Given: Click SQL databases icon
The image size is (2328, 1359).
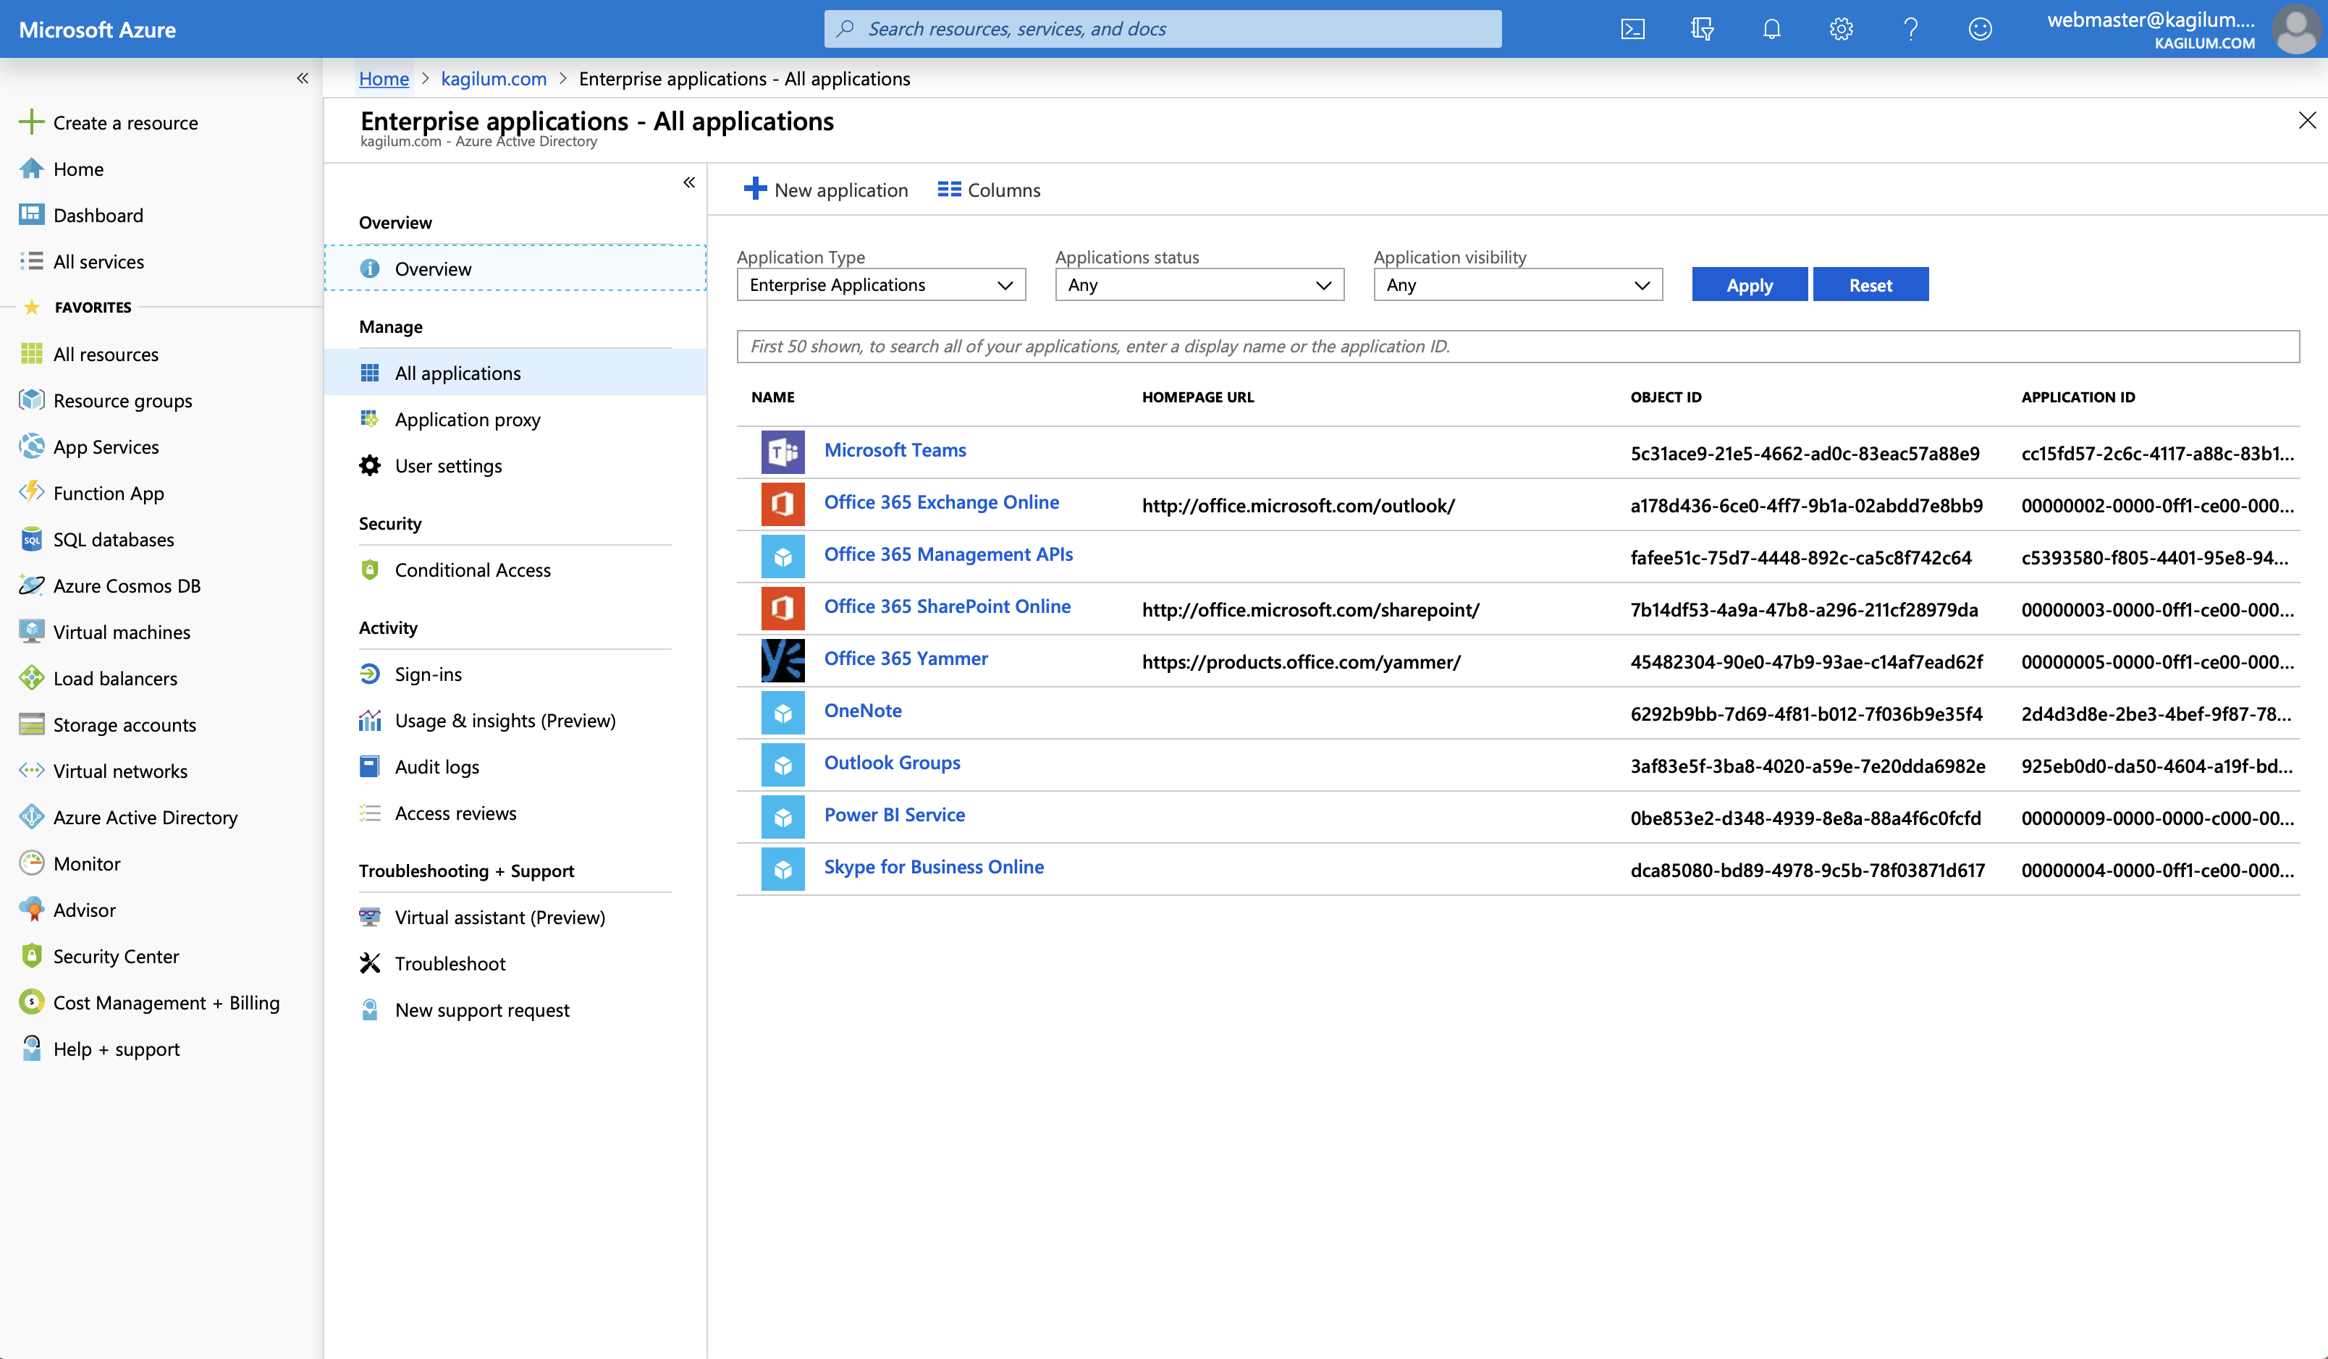Looking at the screenshot, I should [31, 539].
